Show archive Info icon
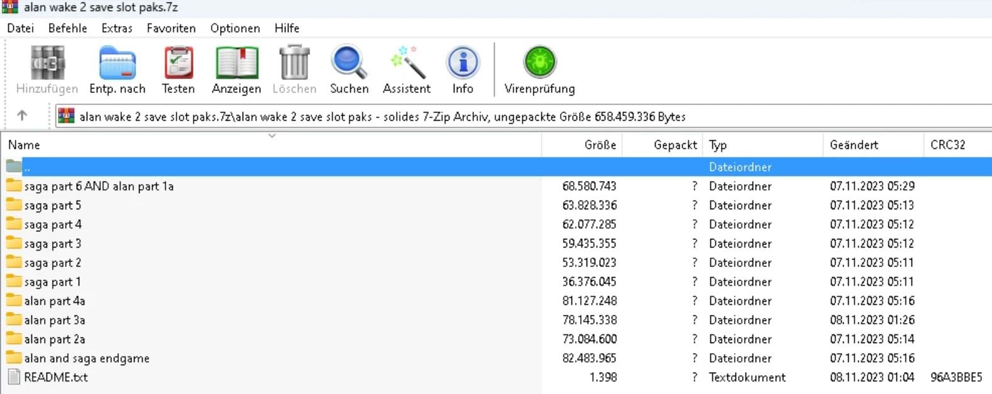Image resolution: width=992 pixels, height=394 pixels. coord(463,63)
